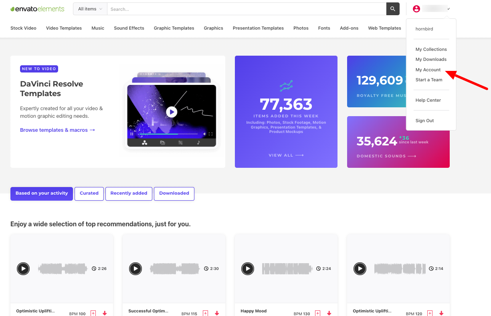Select My Account from the account menu
The image size is (491, 316).
[x=428, y=70]
